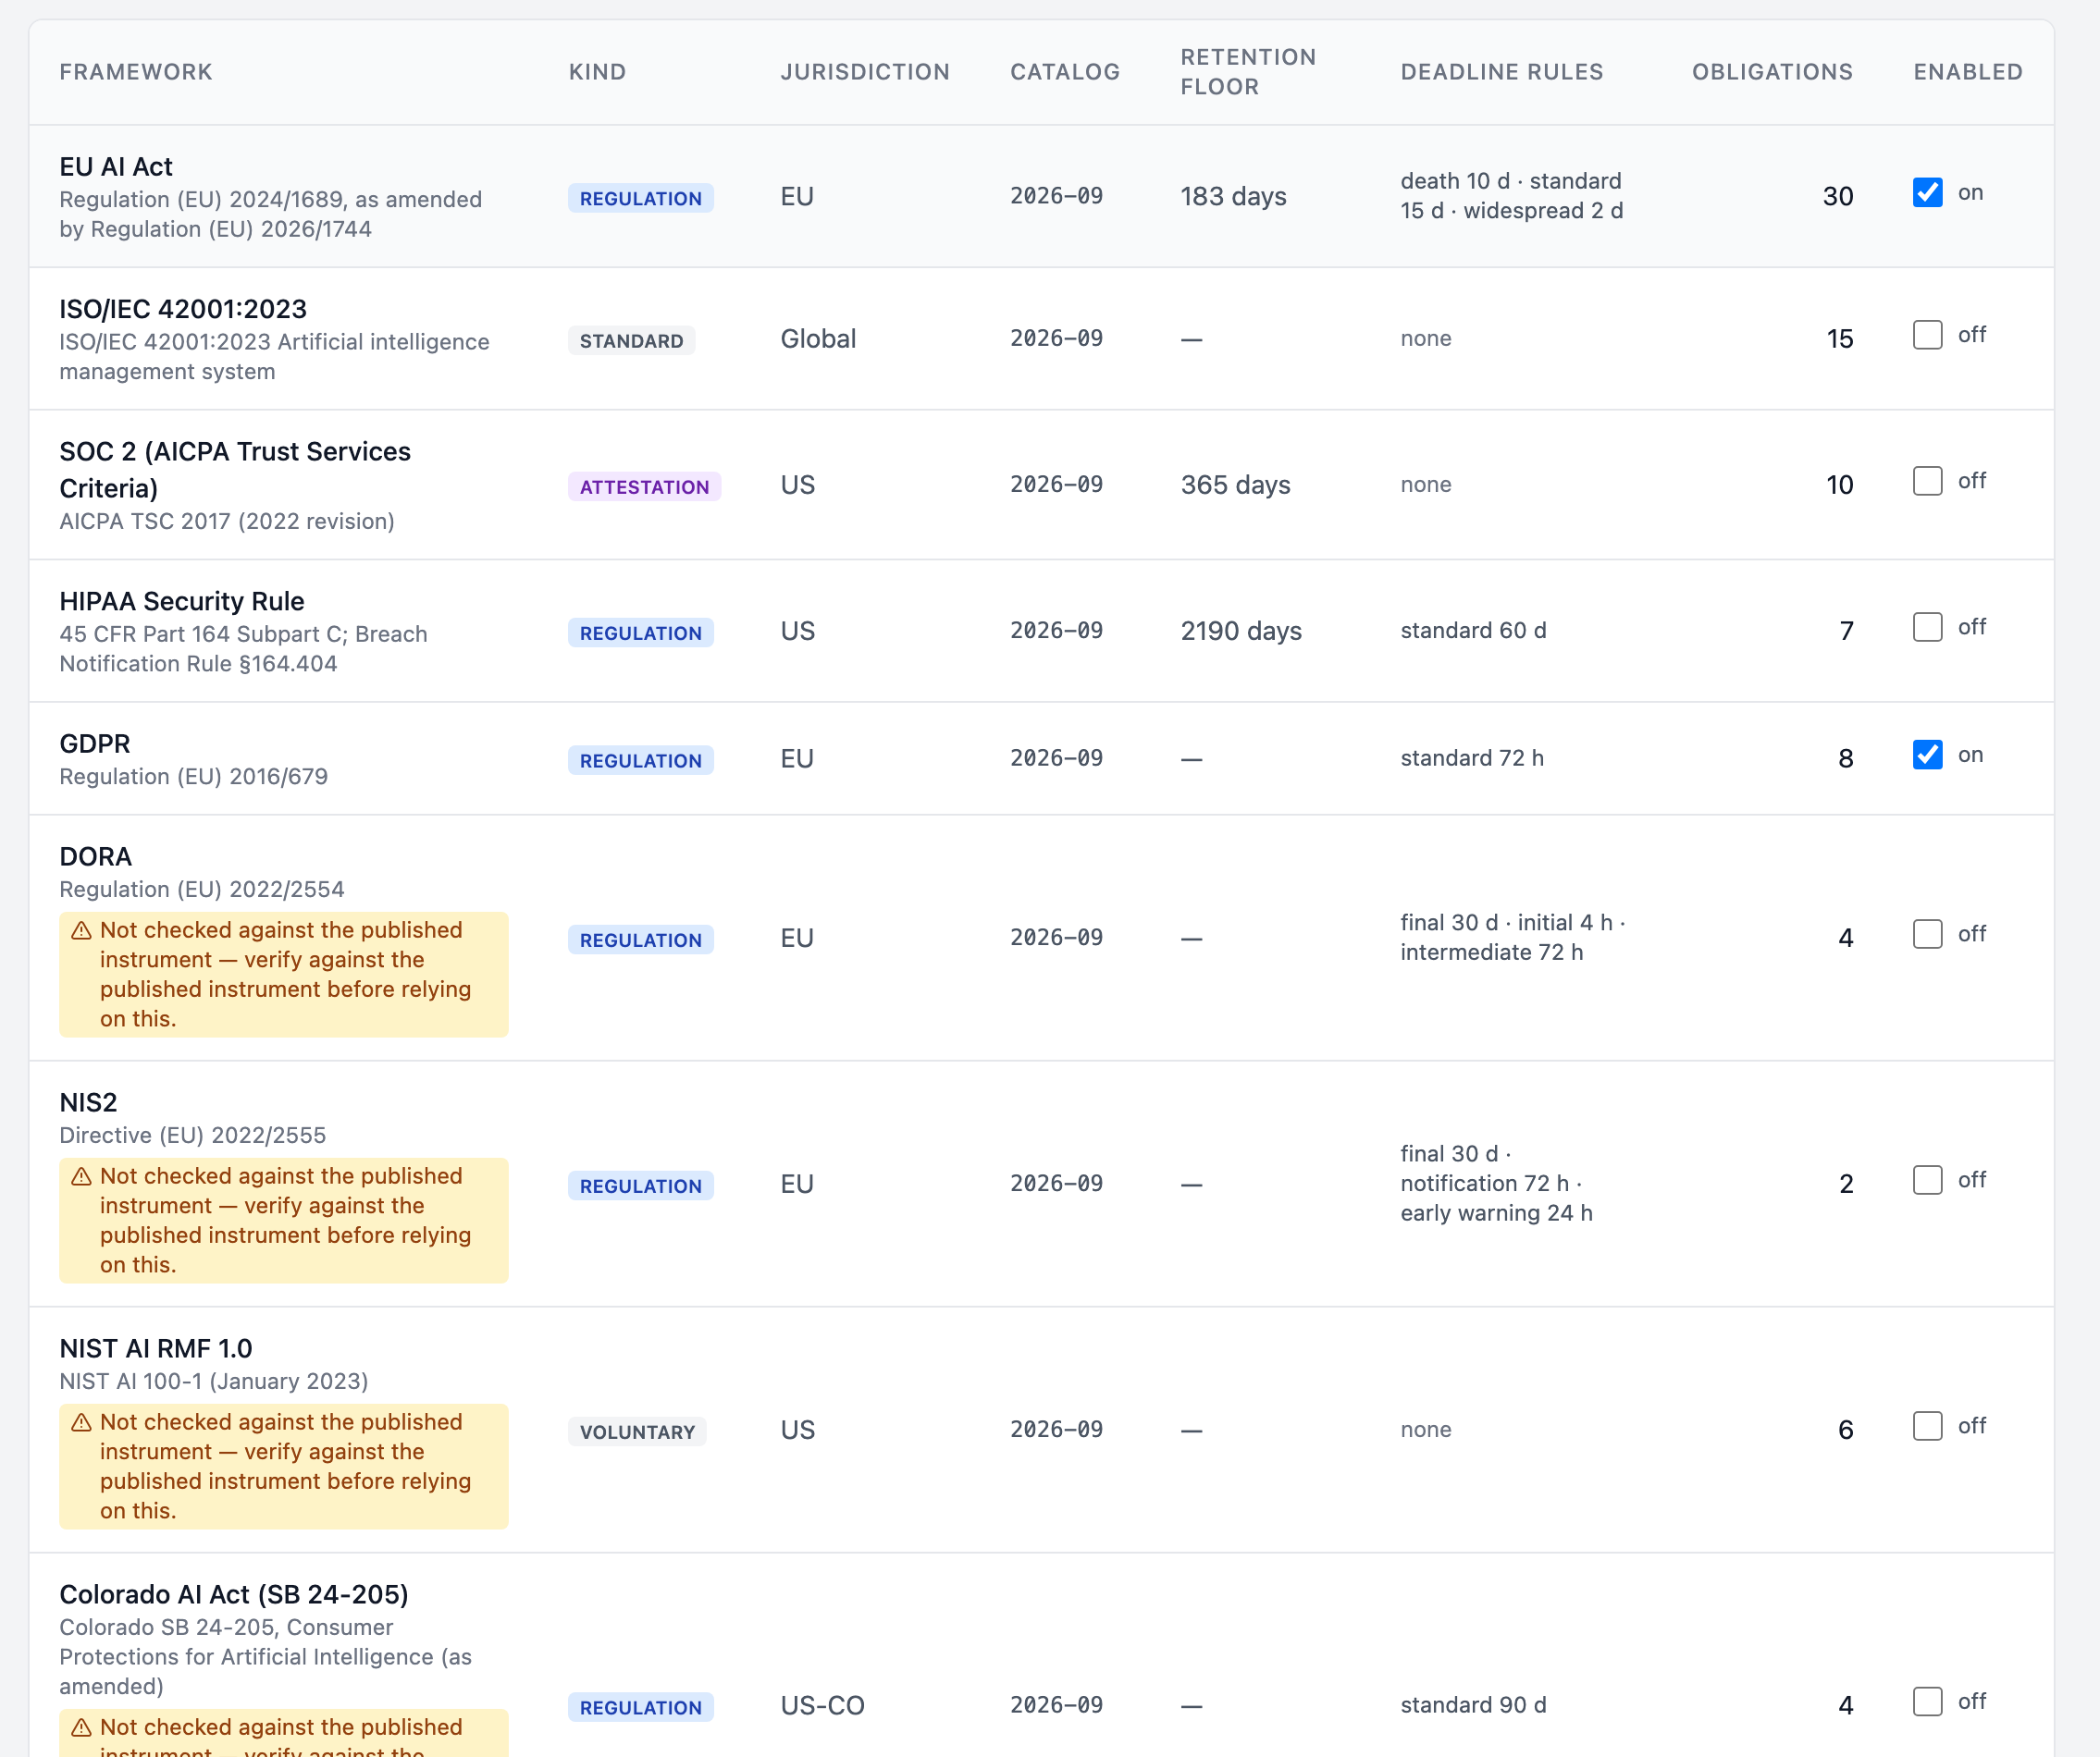Click the obligations count 15
The image size is (2100, 1757).
point(1840,338)
